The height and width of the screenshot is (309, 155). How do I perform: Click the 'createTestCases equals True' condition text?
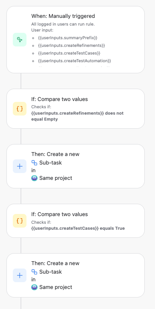78,228
